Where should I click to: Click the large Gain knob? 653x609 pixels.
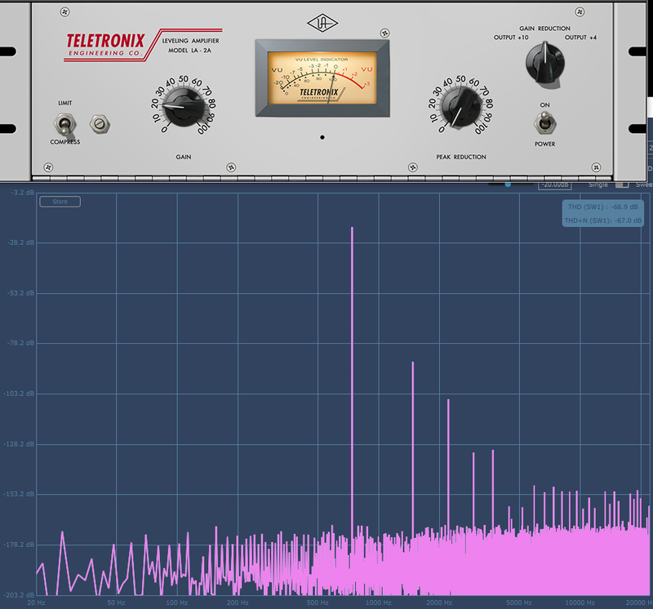183,106
